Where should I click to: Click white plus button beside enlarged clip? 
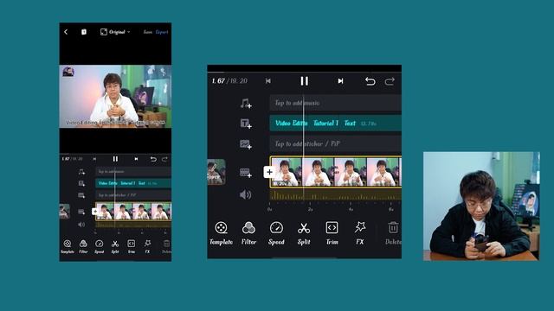[x=269, y=172]
